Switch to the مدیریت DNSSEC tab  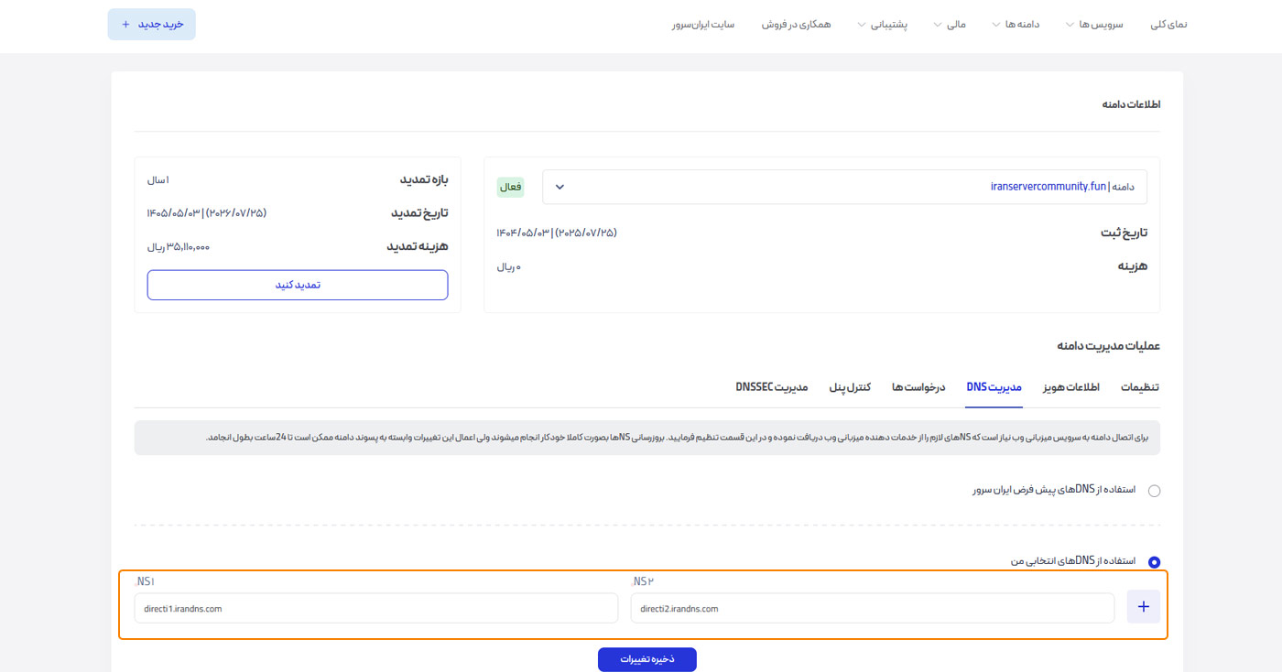772,387
